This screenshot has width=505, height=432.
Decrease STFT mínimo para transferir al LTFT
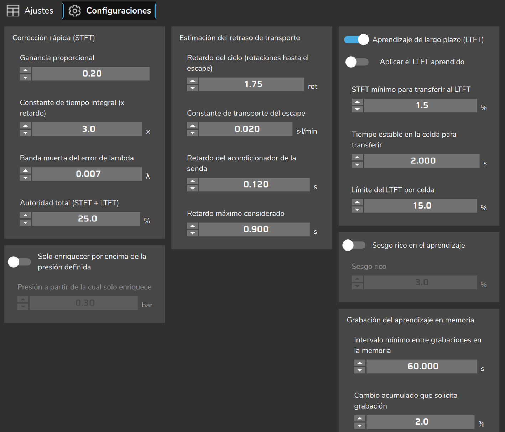coord(357,109)
